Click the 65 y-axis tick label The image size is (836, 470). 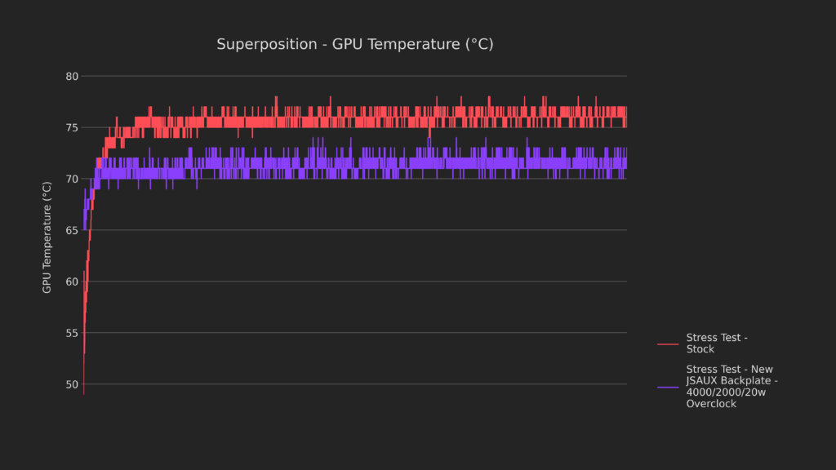point(72,230)
